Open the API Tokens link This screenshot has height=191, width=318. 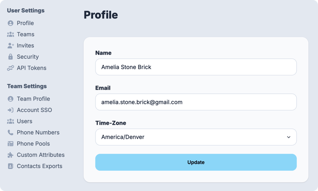(31, 68)
